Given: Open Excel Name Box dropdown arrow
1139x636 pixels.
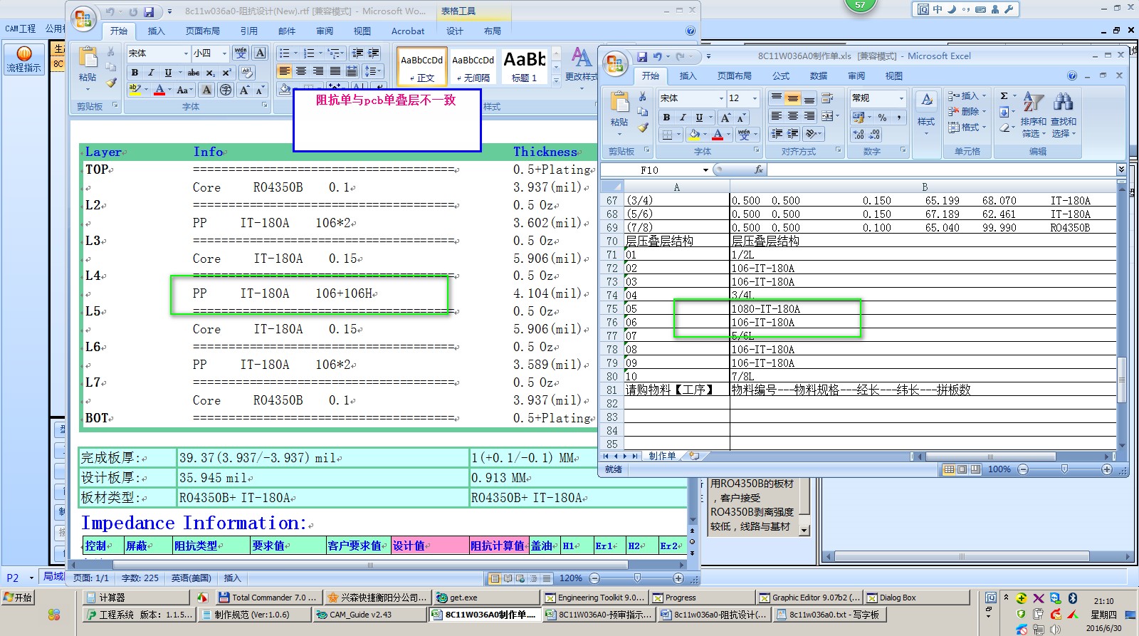Looking at the screenshot, I should pos(705,170).
